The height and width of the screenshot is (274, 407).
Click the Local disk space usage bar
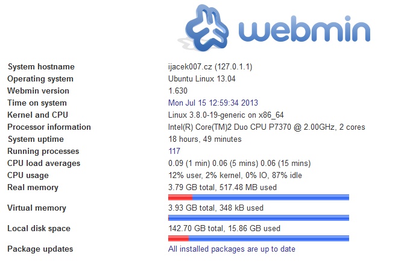pos(258,238)
